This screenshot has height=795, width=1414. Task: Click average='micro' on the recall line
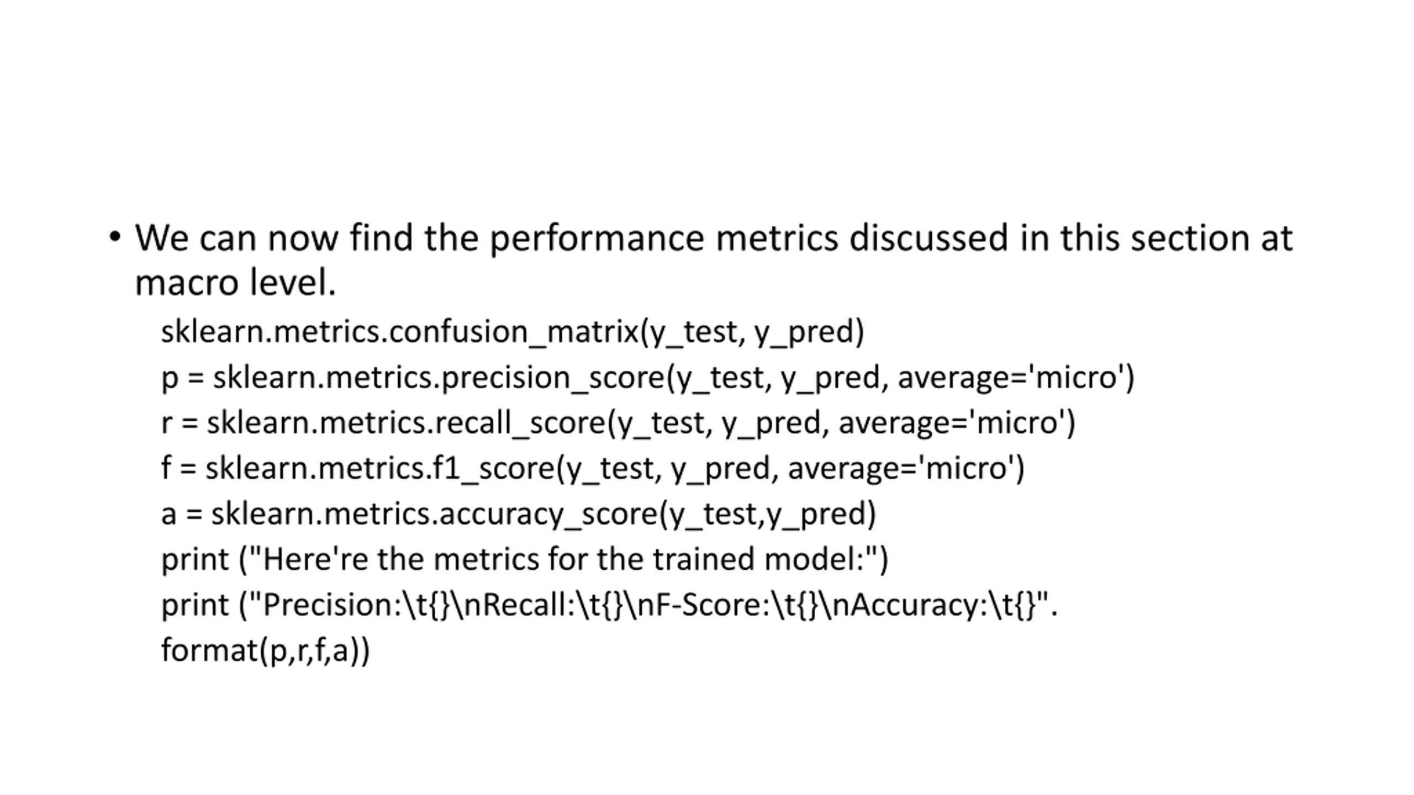point(957,423)
